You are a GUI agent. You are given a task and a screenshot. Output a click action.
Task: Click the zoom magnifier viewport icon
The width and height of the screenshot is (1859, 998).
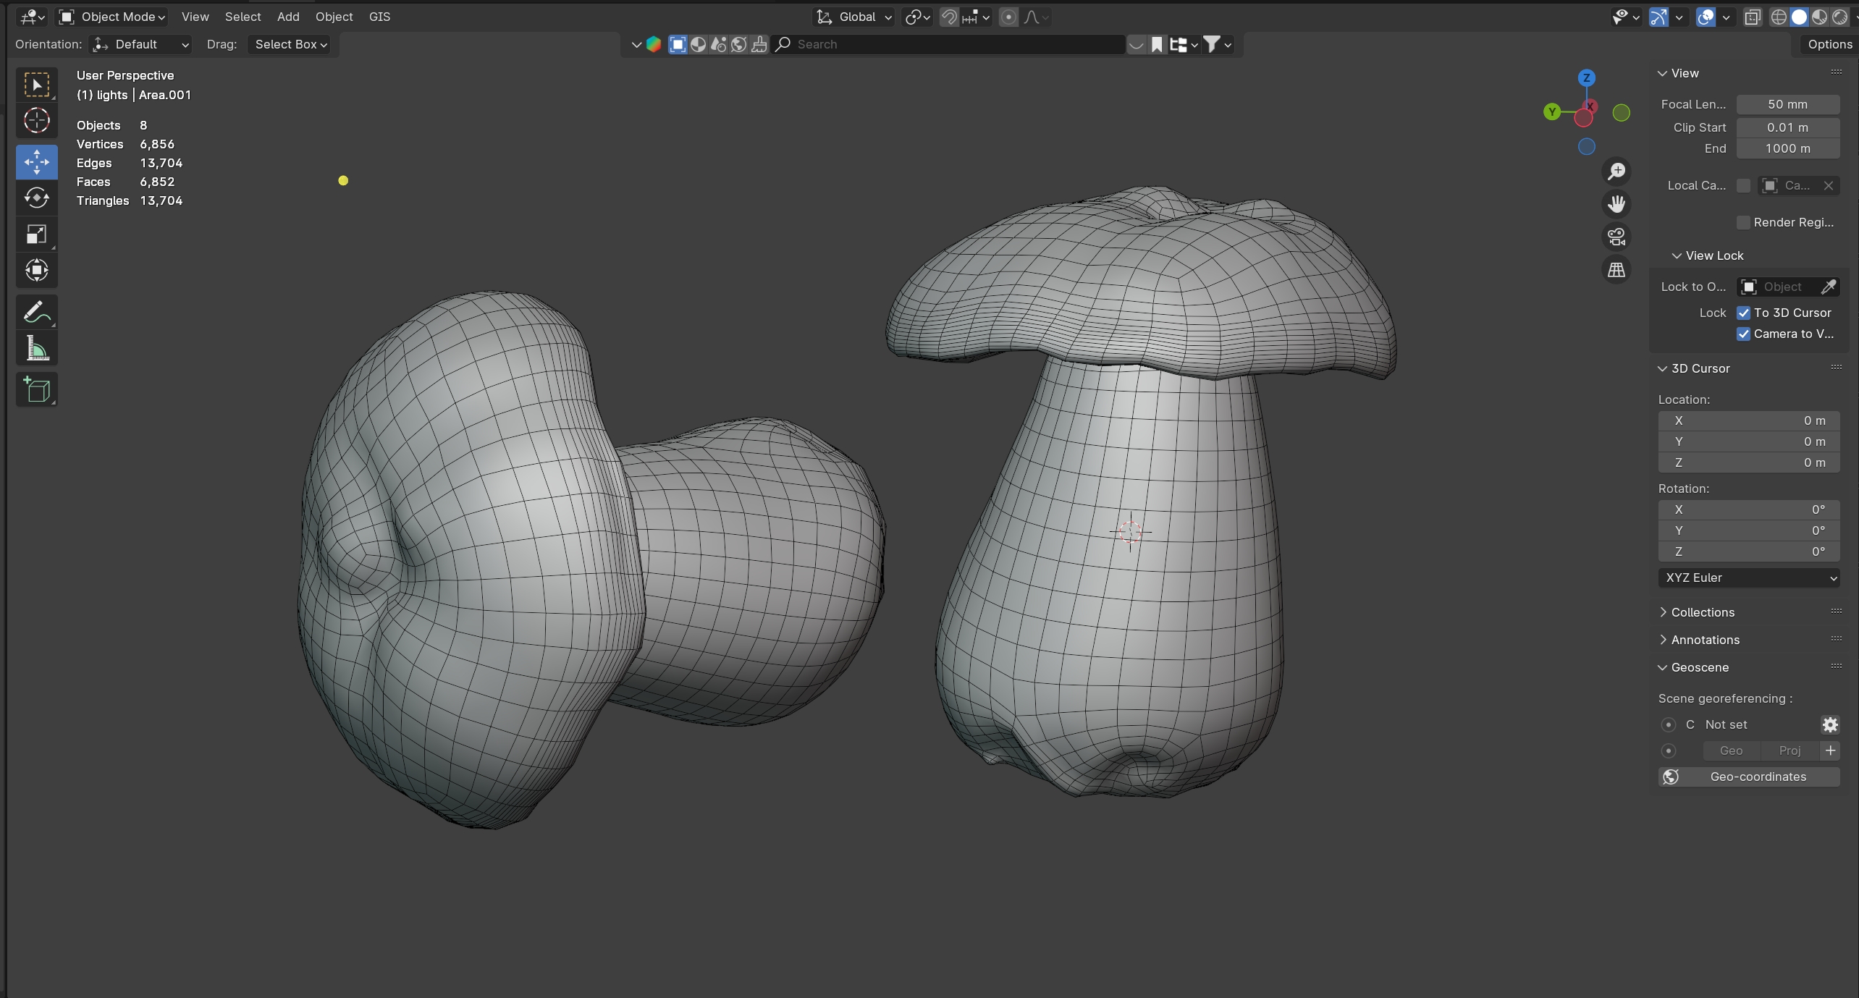coord(1616,172)
